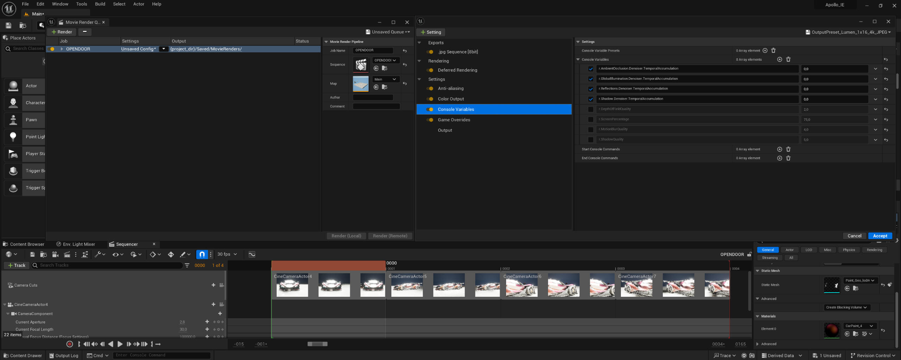Click the Accept button
Viewport: 901px width, 360px height.
pos(880,236)
